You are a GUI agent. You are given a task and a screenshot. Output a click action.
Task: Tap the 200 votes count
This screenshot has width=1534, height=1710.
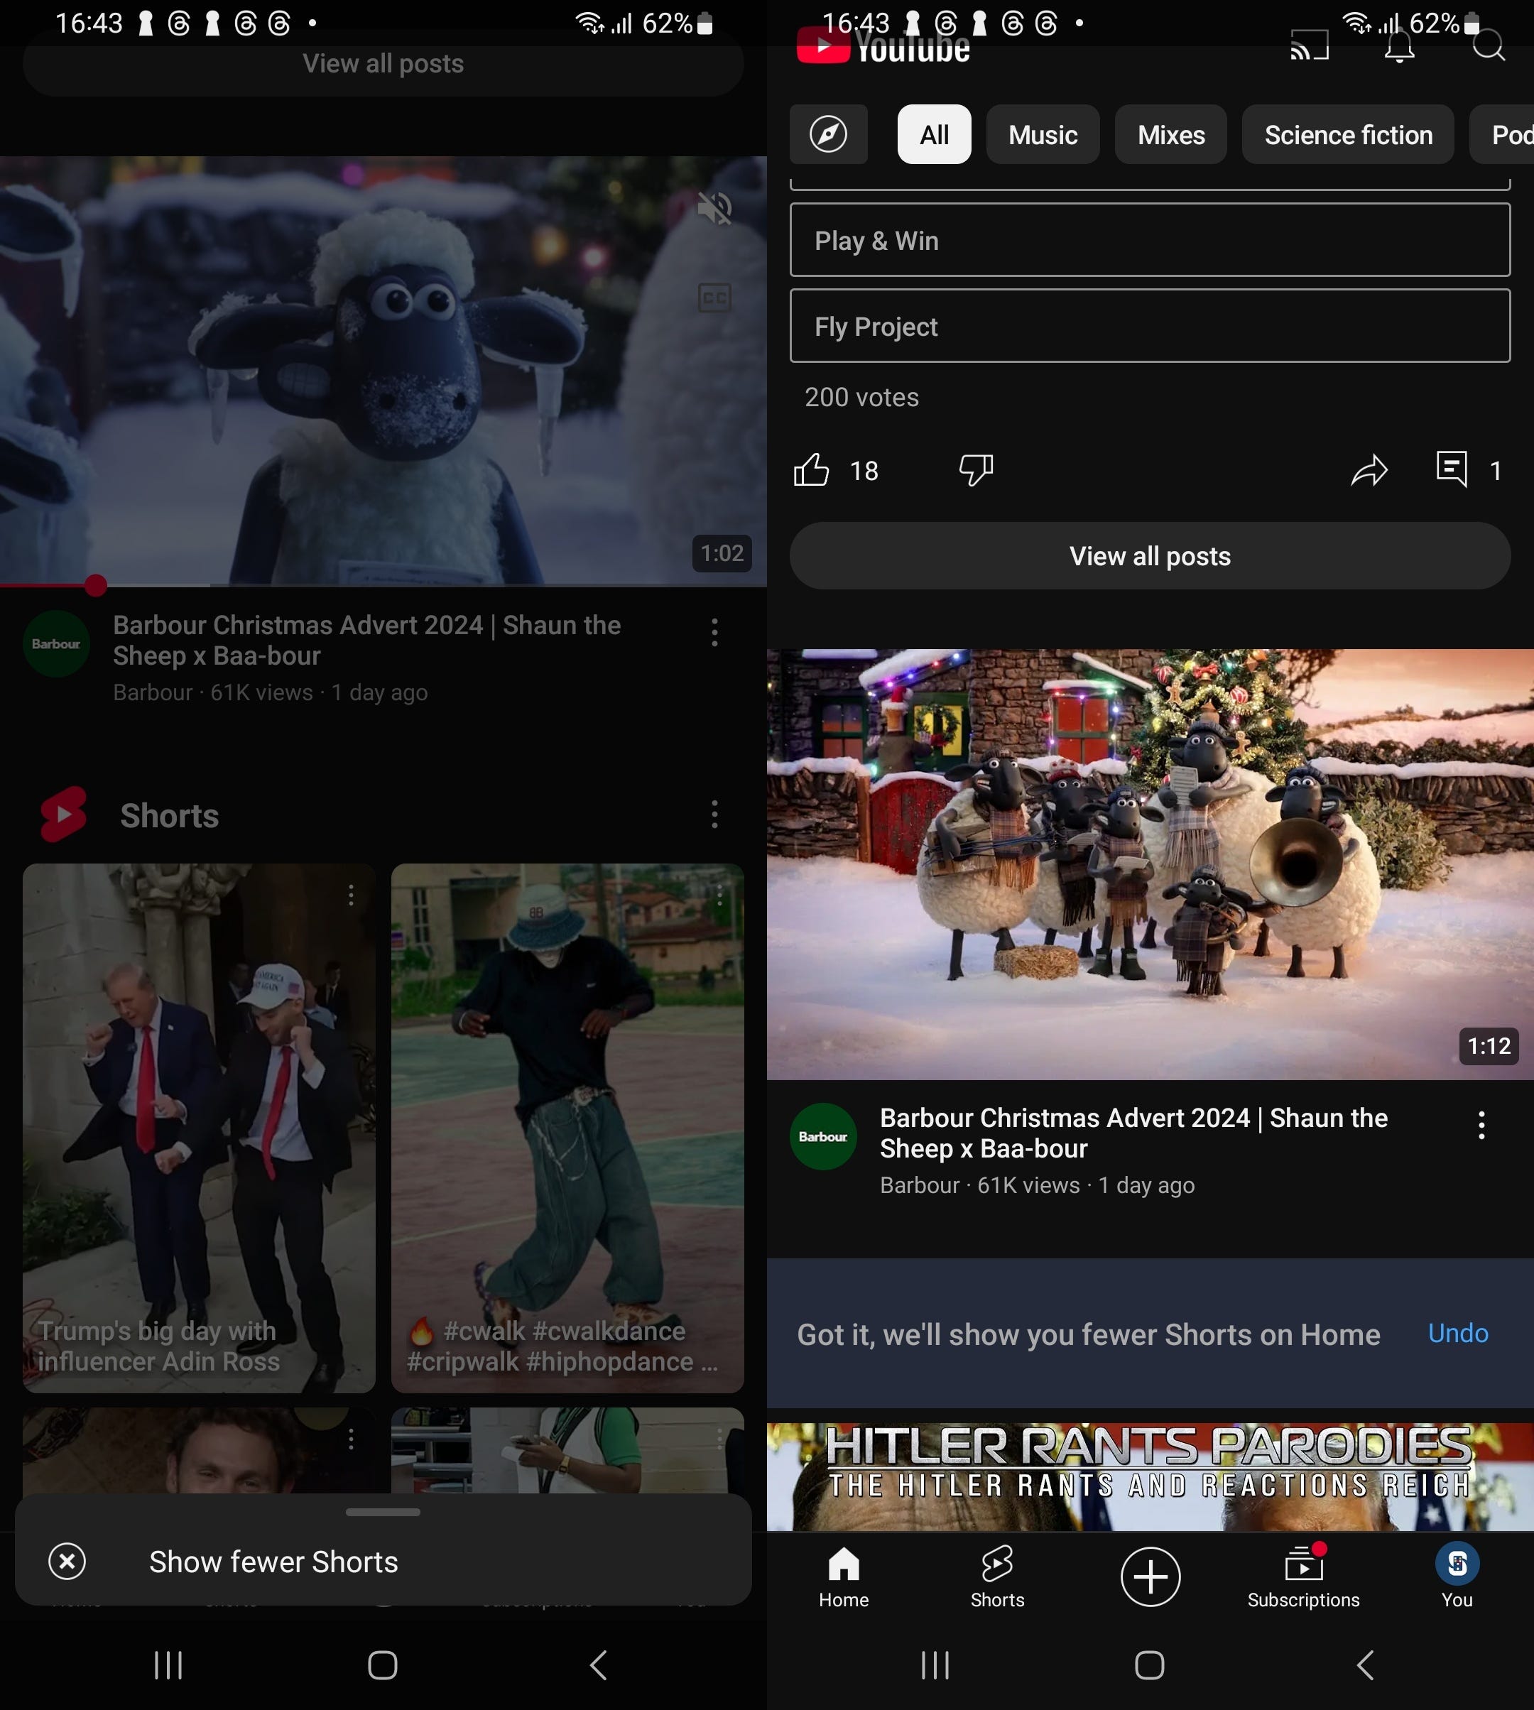tap(861, 397)
